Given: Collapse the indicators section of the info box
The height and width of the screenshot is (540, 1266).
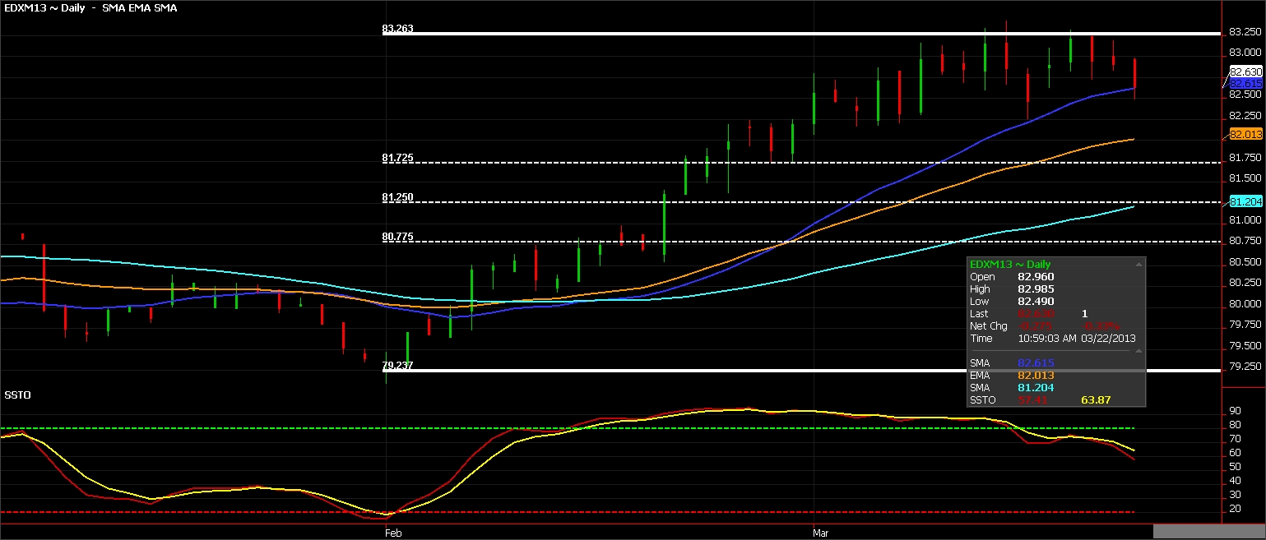Looking at the screenshot, I should tap(1138, 351).
